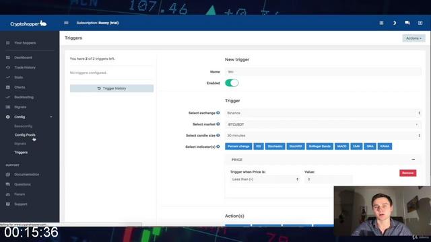Click the Trade history sidebar icon
This screenshot has height=242, width=431.
tap(7, 67)
